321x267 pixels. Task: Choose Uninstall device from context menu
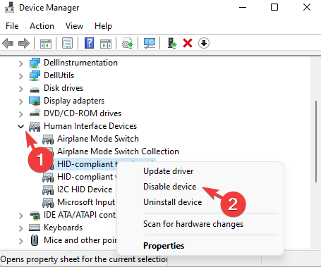coord(173,202)
